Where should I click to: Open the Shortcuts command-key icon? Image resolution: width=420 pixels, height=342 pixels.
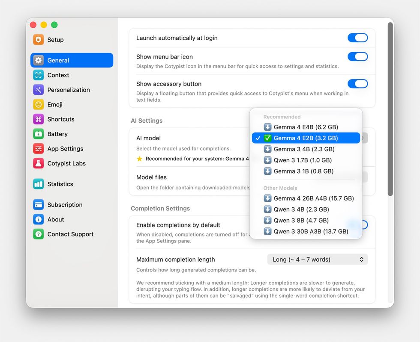[x=38, y=119]
